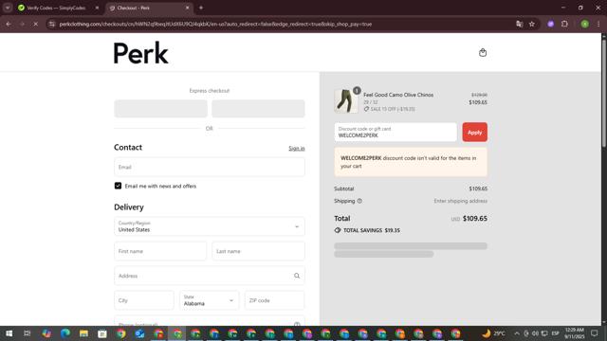The width and height of the screenshot is (607, 341).
Task: Open Outlook from the taskbar
Action: point(139,333)
